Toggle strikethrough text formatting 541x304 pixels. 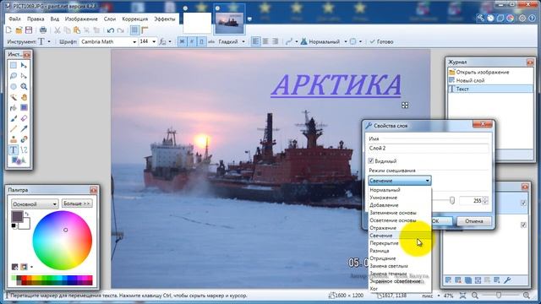(x=211, y=41)
